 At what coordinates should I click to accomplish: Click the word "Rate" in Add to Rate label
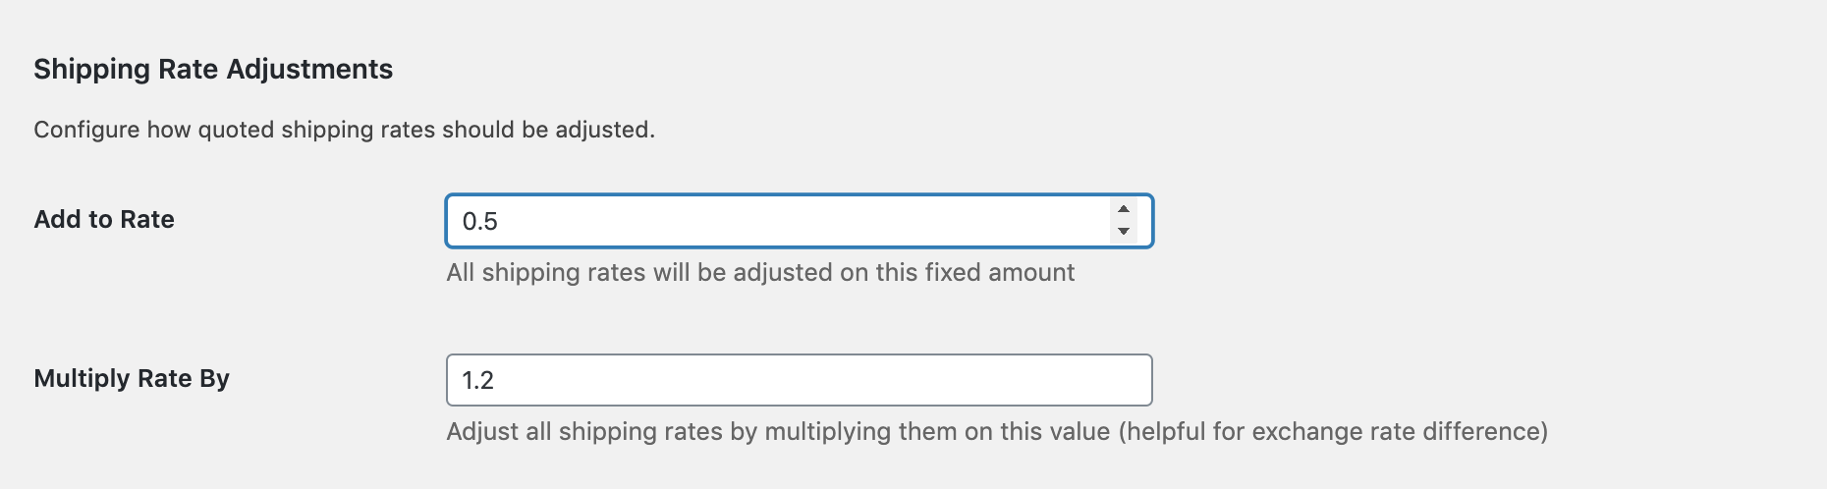pos(147,219)
